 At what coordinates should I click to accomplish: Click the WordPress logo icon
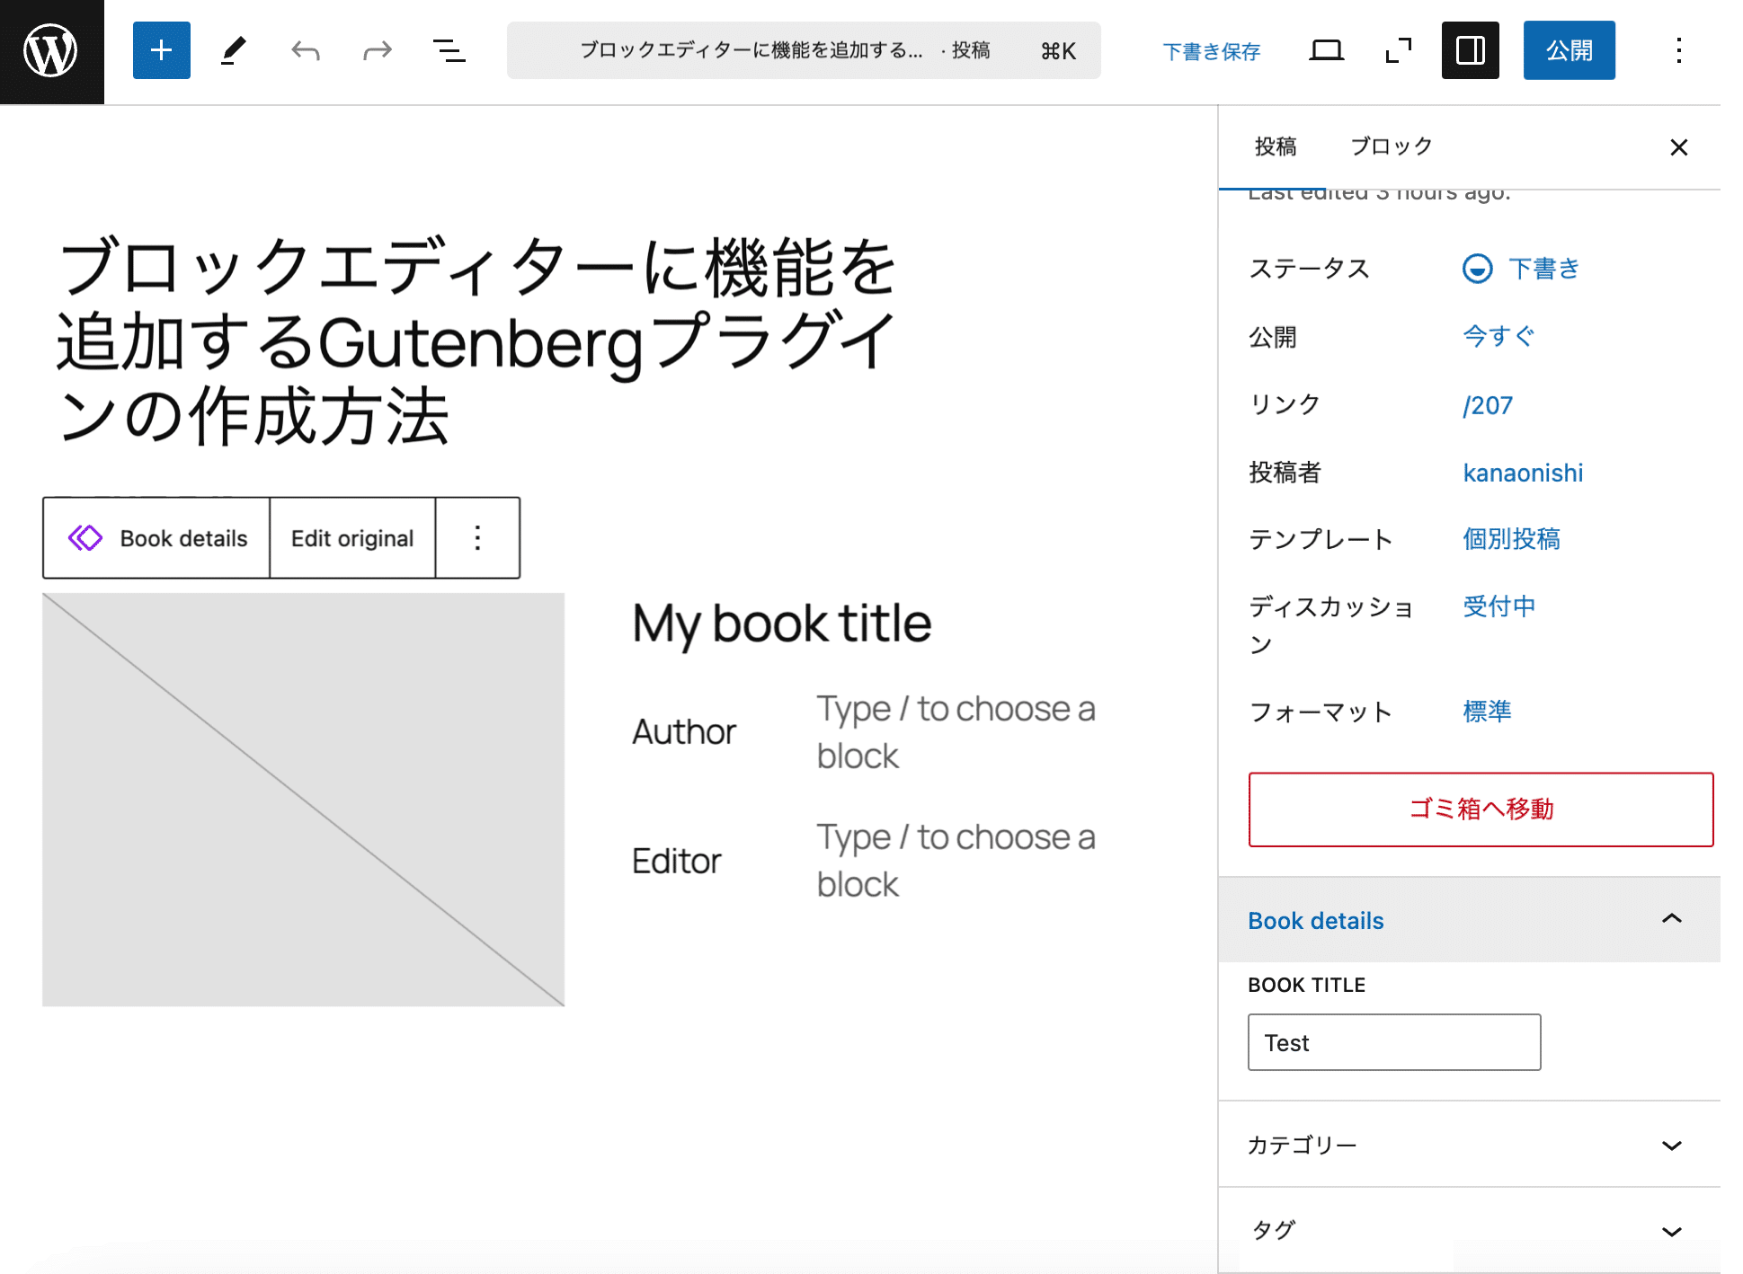coord(51,51)
